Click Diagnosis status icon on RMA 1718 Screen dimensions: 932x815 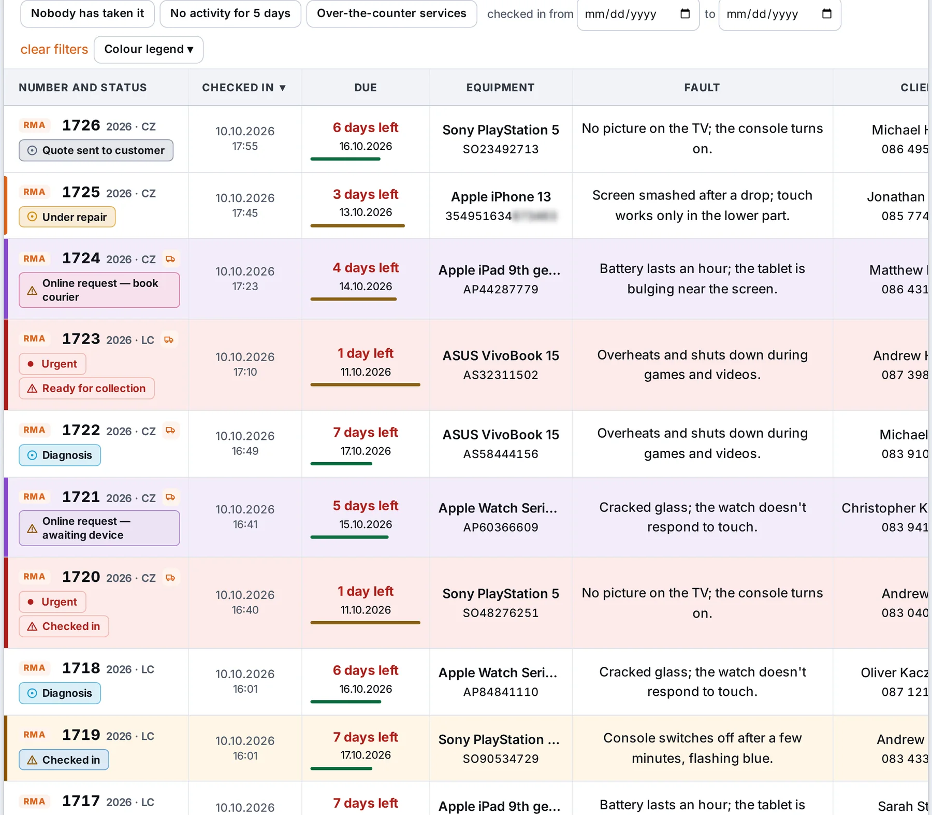(x=32, y=693)
